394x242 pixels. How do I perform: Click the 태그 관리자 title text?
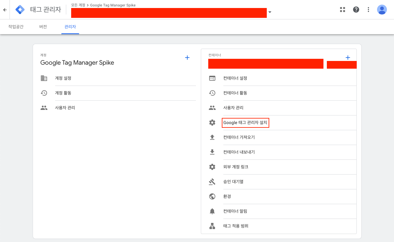pyautogui.click(x=46, y=10)
